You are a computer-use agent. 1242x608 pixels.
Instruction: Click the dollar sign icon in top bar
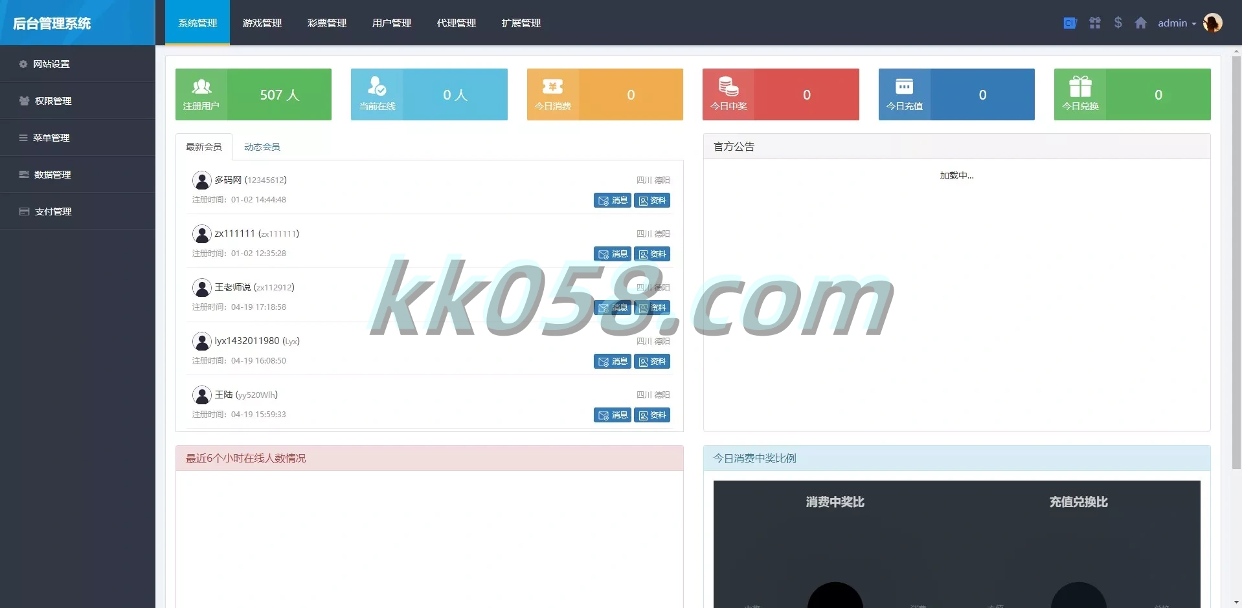(1118, 23)
